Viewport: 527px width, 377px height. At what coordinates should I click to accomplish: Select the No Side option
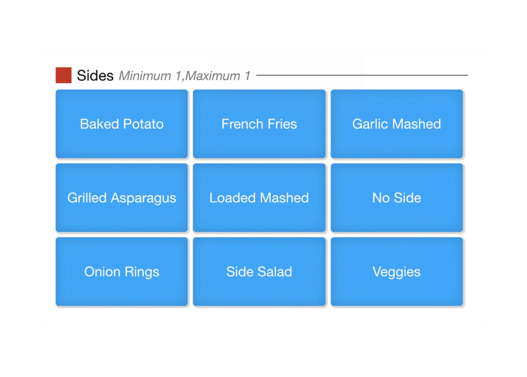(x=397, y=198)
